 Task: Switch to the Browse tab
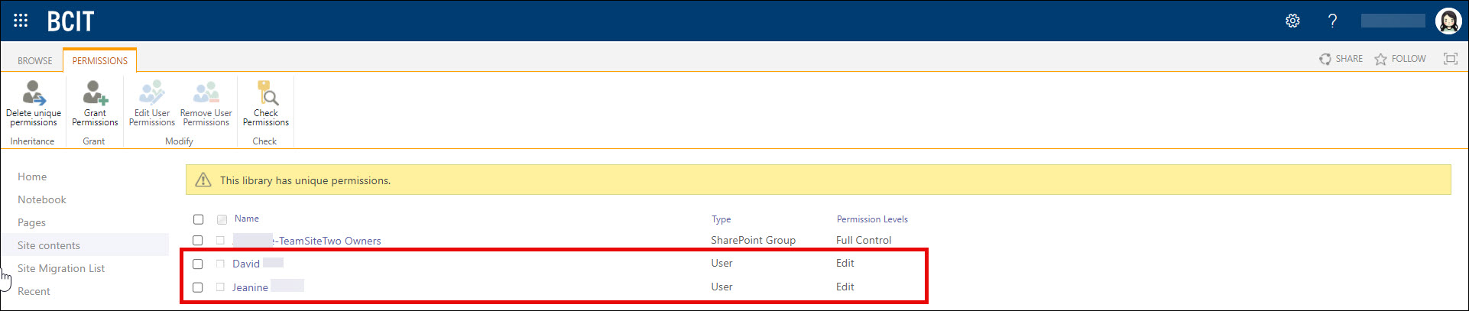(35, 60)
